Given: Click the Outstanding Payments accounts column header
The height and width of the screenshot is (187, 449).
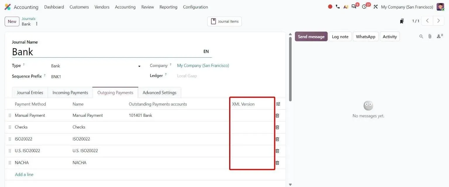Looking at the screenshot, I should tap(158, 104).
